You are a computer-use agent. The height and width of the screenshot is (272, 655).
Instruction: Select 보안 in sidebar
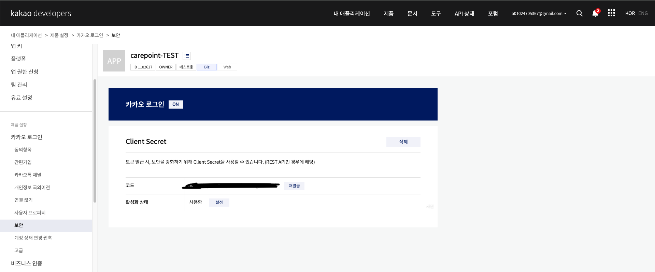[46, 226]
